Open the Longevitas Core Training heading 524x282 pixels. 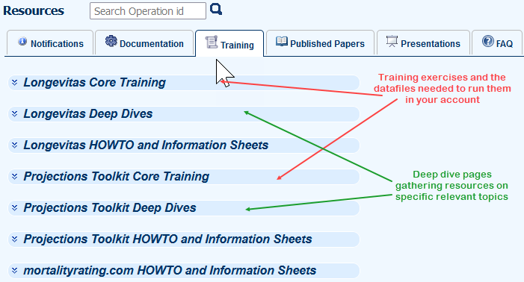pyautogui.click(x=95, y=82)
